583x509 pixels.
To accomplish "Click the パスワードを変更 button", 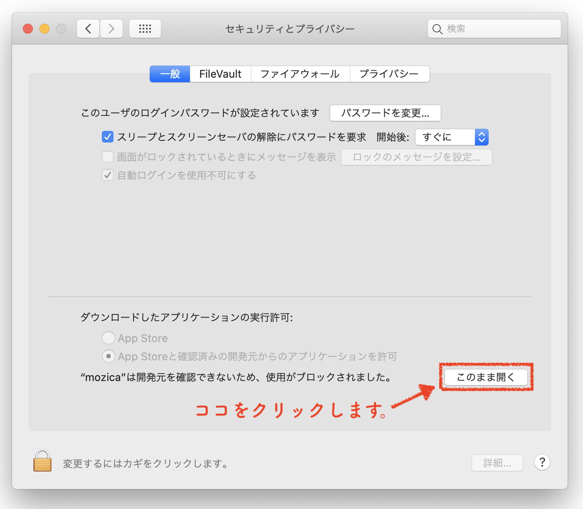I will (385, 113).
